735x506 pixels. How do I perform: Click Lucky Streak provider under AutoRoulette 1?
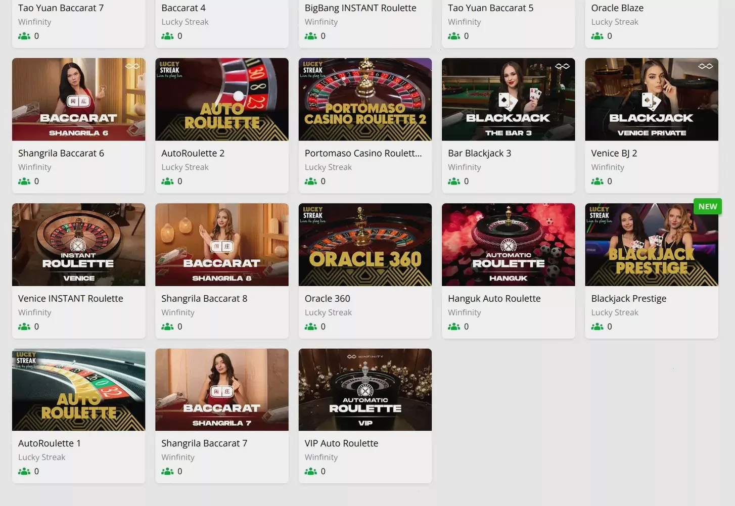[41, 457]
